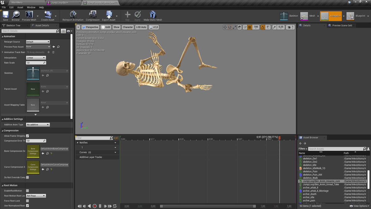Toggle Use Normalized Root Motion checkbox

click(28, 206)
